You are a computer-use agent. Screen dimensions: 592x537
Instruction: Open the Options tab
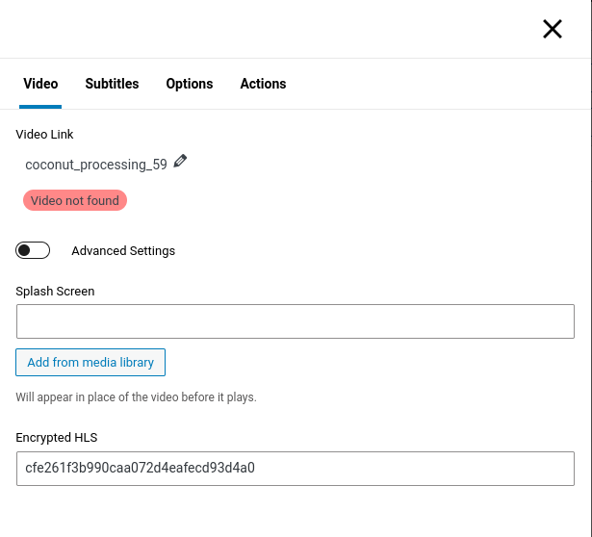(x=190, y=84)
